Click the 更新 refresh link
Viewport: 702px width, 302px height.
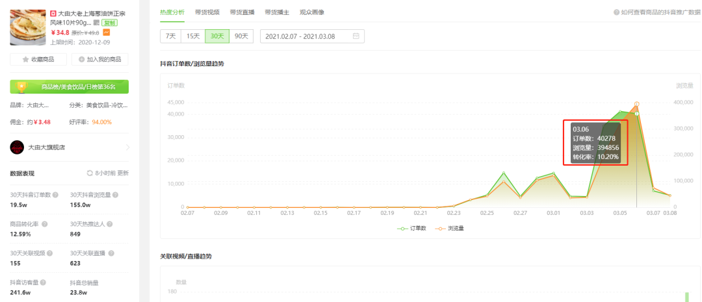pos(123,173)
